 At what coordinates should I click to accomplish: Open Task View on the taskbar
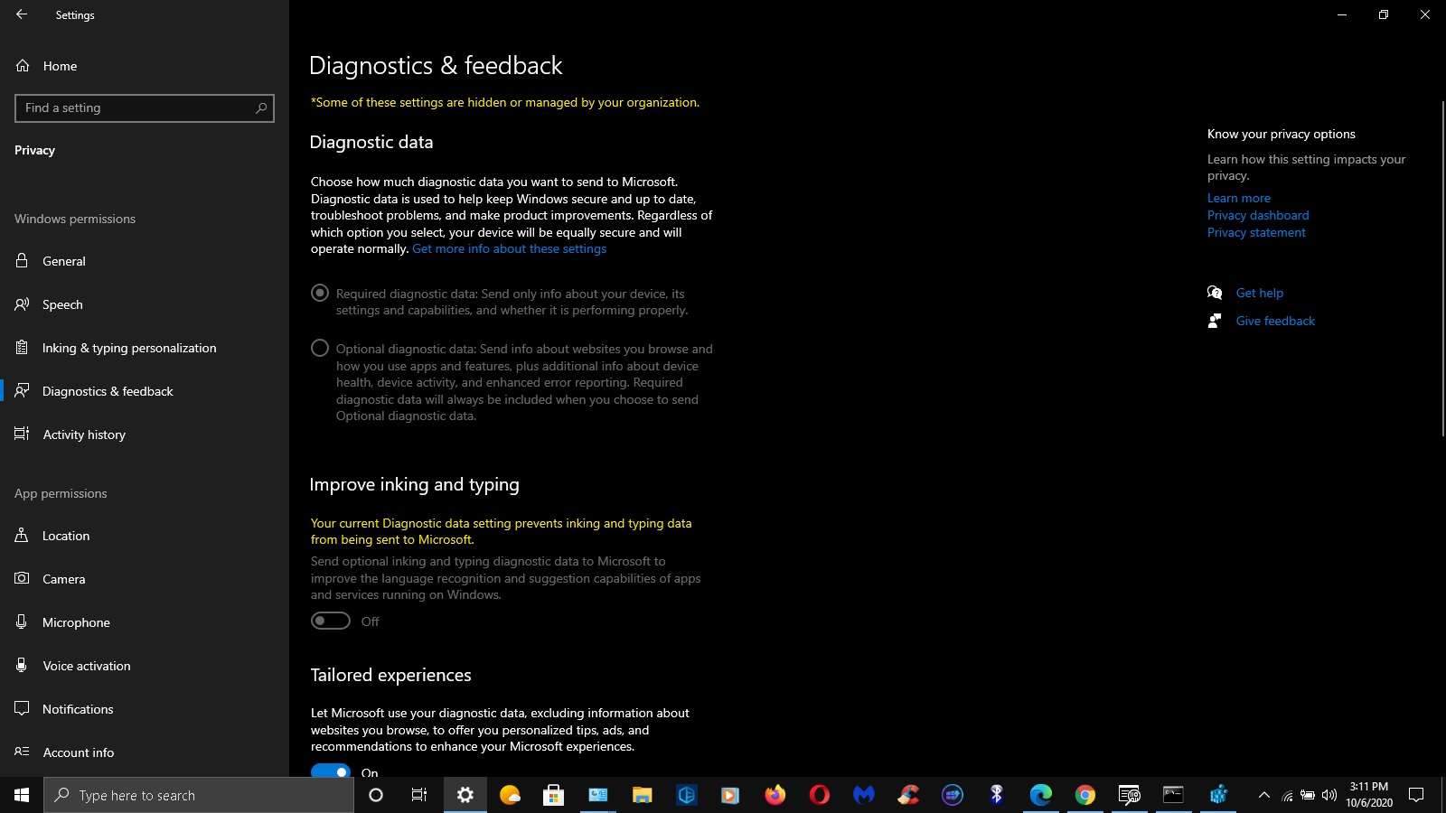419,795
